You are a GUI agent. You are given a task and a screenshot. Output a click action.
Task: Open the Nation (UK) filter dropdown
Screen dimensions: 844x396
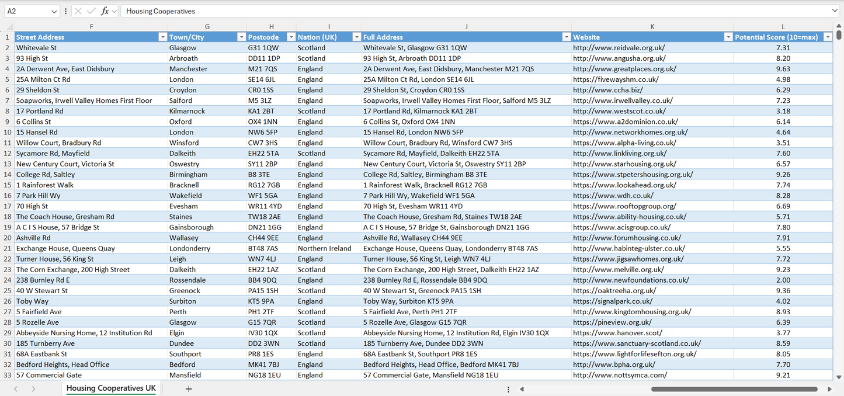(x=356, y=37)
